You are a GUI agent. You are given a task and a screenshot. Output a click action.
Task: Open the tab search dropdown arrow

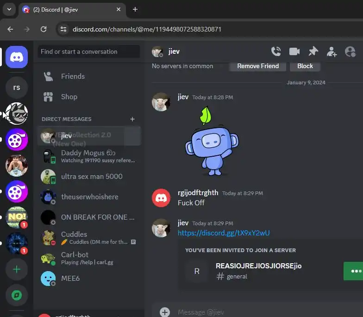pyautogui.click(x=9, y=9)
